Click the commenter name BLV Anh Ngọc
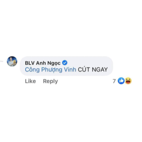Image resolution: width=142 pixels, height=142 pixels. [x=43, y=63]
